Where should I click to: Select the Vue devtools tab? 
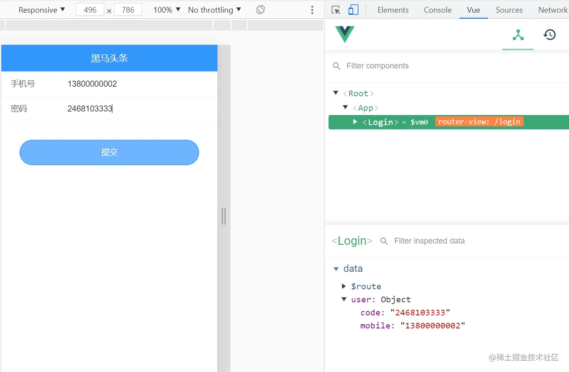coord(474,10)
